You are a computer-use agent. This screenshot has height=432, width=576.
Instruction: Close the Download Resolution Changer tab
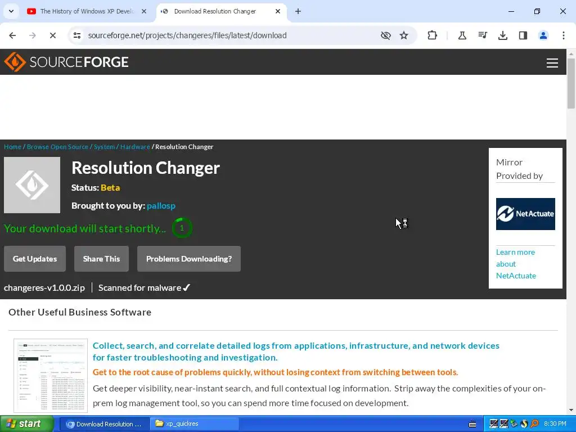pos(278,11)
